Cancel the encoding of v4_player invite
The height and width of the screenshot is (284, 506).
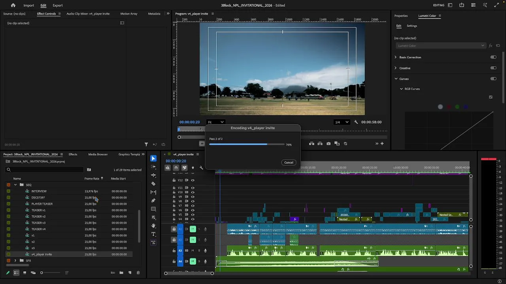click(x=289, y=163)
